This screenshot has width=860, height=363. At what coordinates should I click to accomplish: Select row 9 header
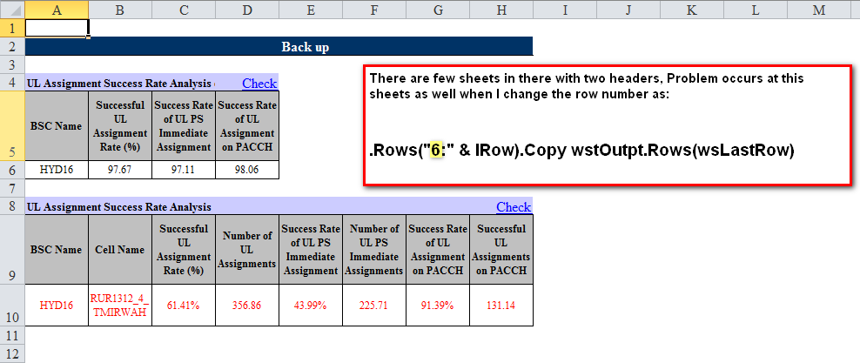[x=12, y=250]
